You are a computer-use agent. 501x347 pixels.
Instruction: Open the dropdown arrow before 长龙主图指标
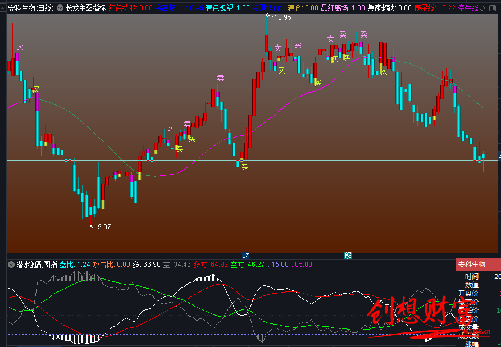tap(60, 8)
